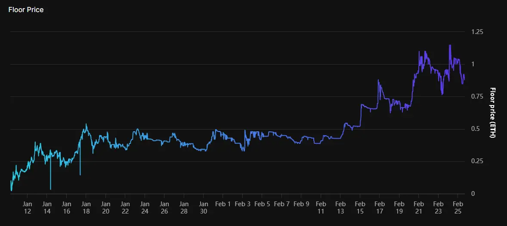Select the 1.25 y-axis label
507x226 pixels.
point(477,32)
